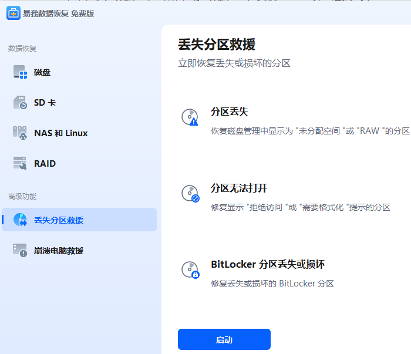This screenshot has height=354, width=411.
Task: Select 丢失分区救援 in sidebar
Action: tap(79, 220)
